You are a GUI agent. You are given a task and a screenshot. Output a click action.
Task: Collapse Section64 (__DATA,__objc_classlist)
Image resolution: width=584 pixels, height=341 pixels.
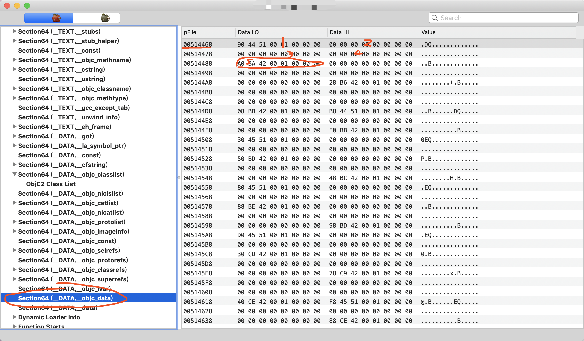15,174
